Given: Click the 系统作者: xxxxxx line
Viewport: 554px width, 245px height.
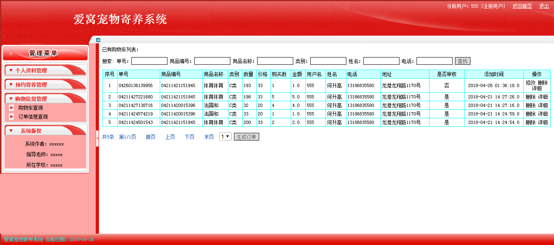Looking at the screenshot, I should (45, 144).
